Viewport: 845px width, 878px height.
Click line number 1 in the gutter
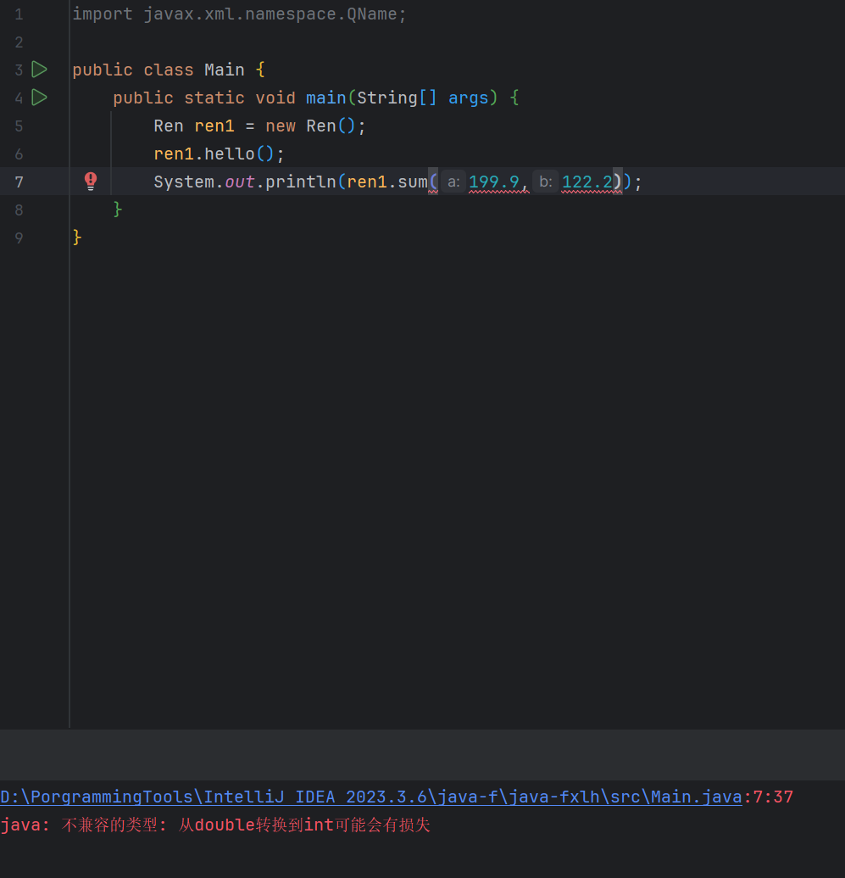(19, 14)
